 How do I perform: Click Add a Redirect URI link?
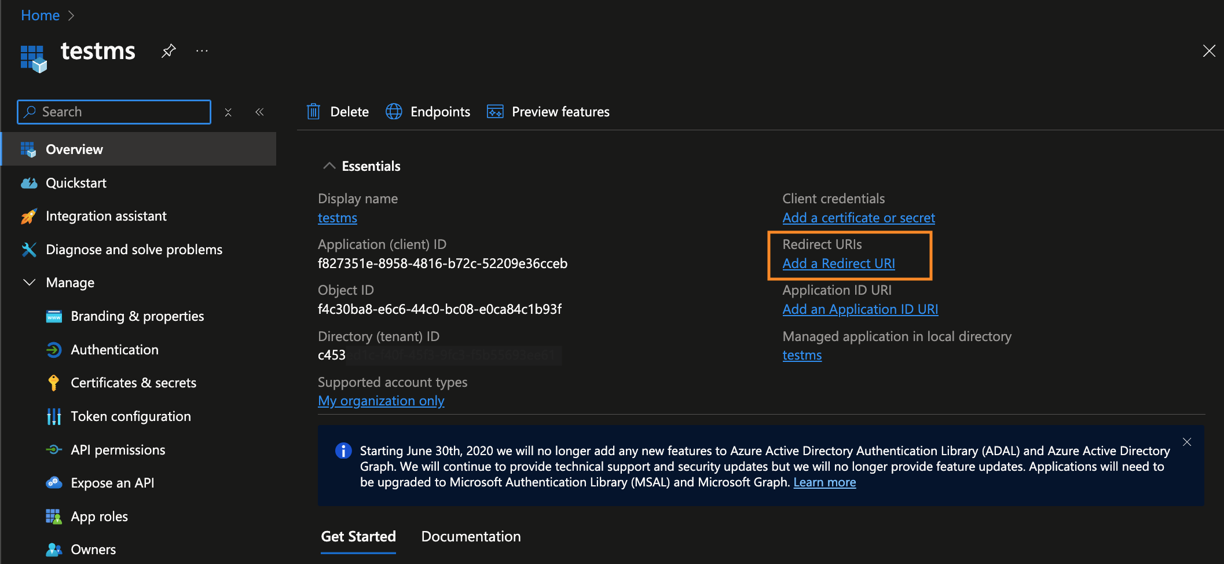tap(838, 263)
